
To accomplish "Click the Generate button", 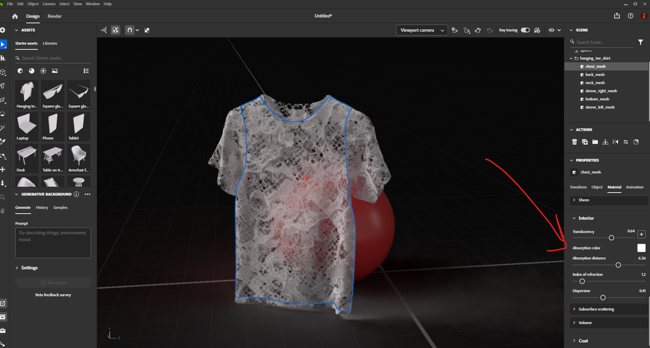I will [53, 282].
